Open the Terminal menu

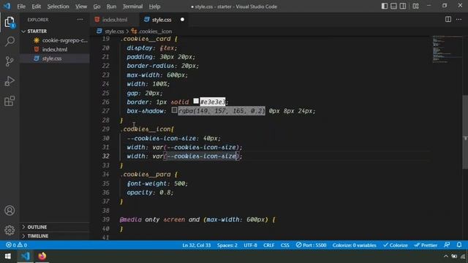[132, 7]
